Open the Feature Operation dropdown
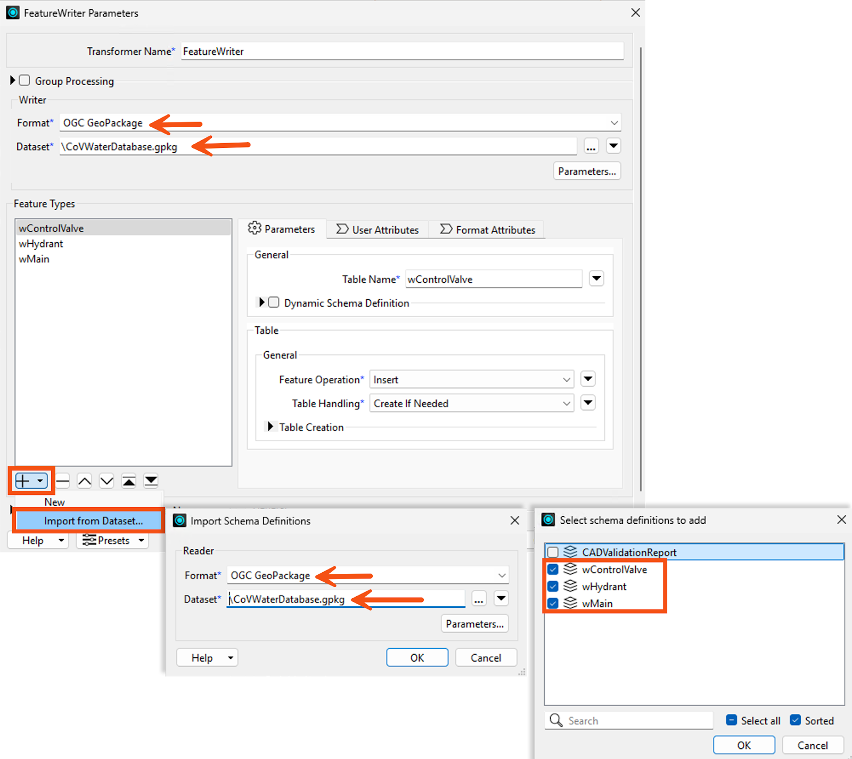The width and height of the screenshot is (852, 759). (566, 379)
